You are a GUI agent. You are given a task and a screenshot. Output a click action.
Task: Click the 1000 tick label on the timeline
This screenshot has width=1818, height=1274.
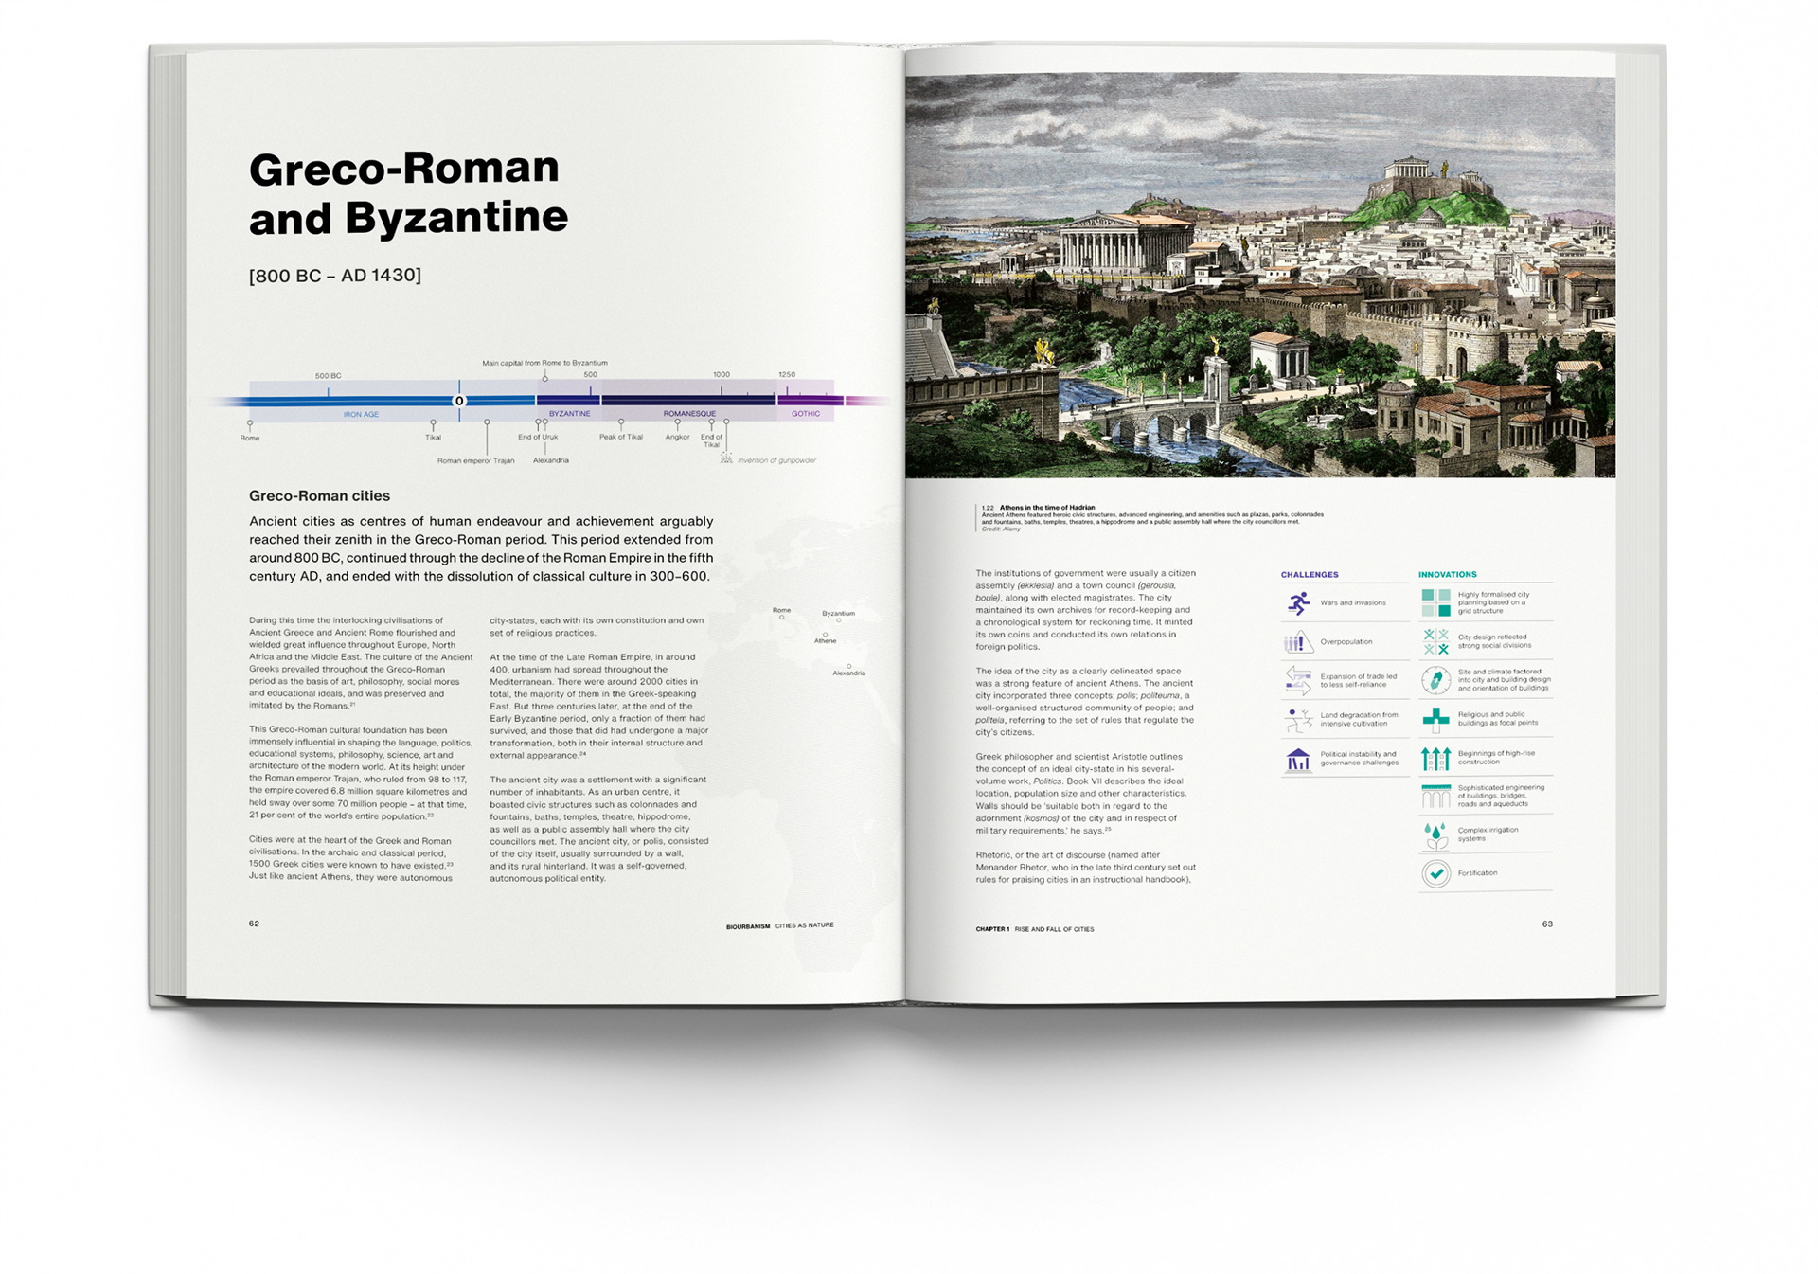pyautogui.click(x=722, y=374)
